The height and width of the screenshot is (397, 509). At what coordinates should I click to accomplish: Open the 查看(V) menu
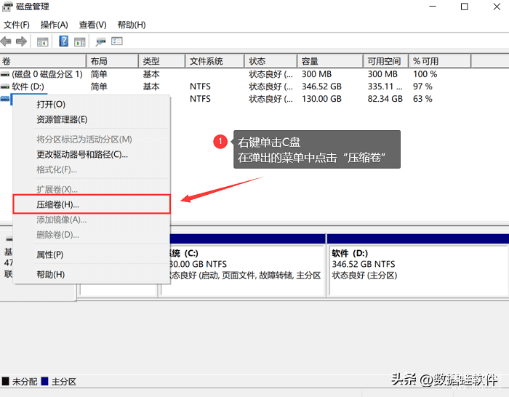pos(93,25)
